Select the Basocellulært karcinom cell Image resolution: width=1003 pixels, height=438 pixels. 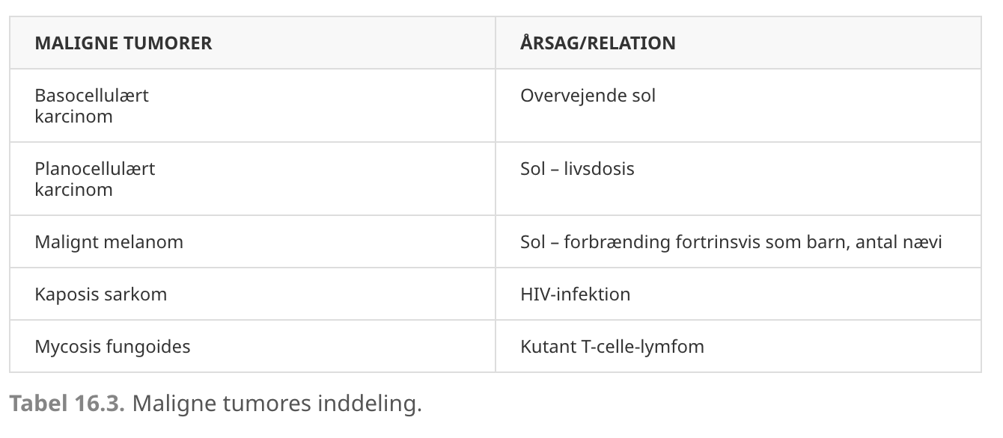(x=252, y=105)
